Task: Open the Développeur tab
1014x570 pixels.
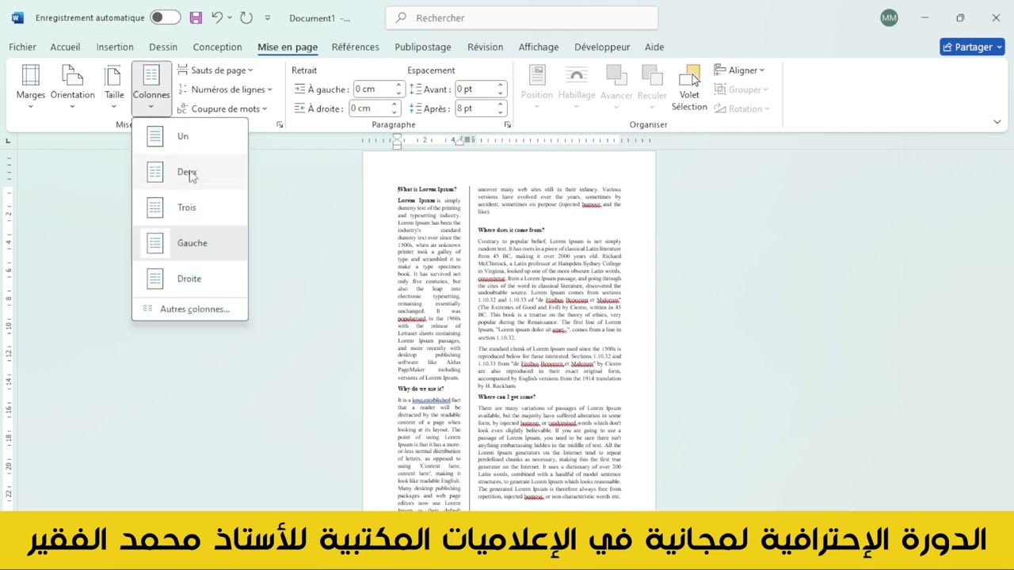Action: pos(602,47)
